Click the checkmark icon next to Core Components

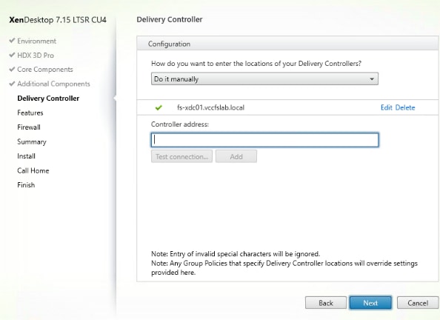click(12, 69)
